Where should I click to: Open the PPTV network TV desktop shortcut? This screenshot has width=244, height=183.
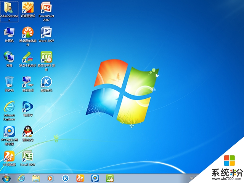tap(9, 132)
